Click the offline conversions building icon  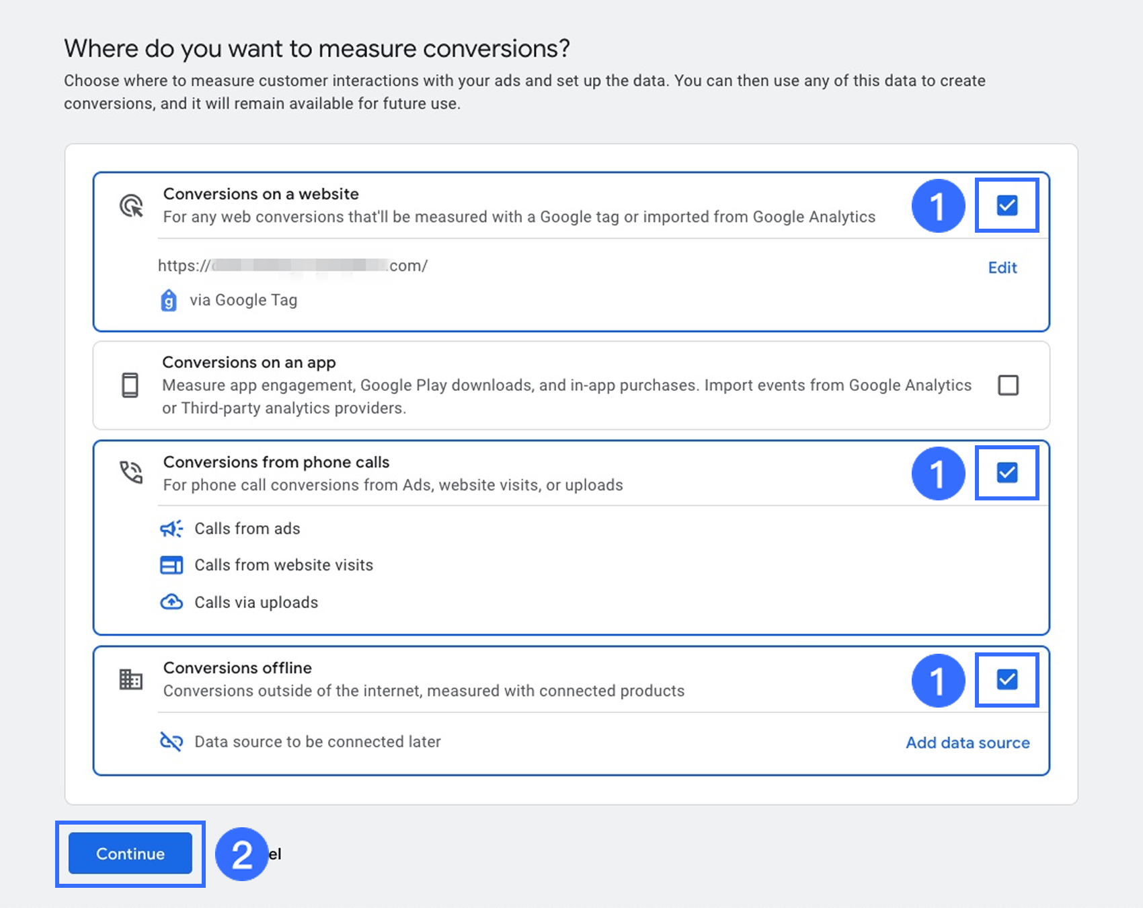(x=131, y=679)
